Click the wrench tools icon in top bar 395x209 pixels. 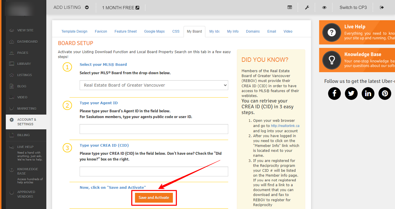click(x=307, y=8)
